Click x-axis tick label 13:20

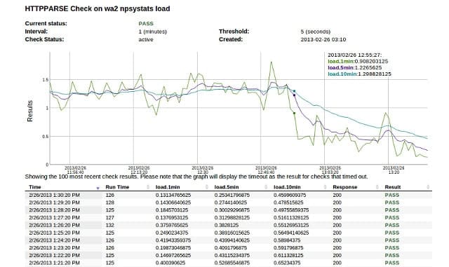(x=394, y=172)
